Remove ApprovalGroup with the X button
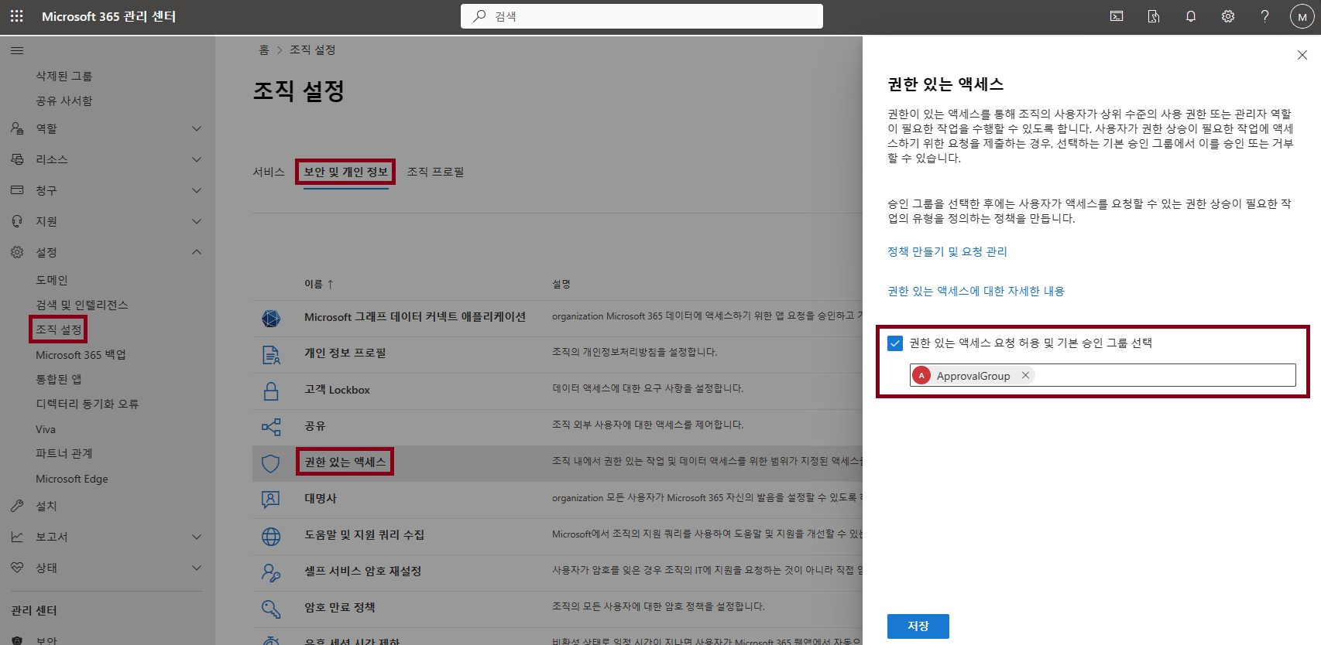This screenshot has width=1321, height=645. point(1025,375)
